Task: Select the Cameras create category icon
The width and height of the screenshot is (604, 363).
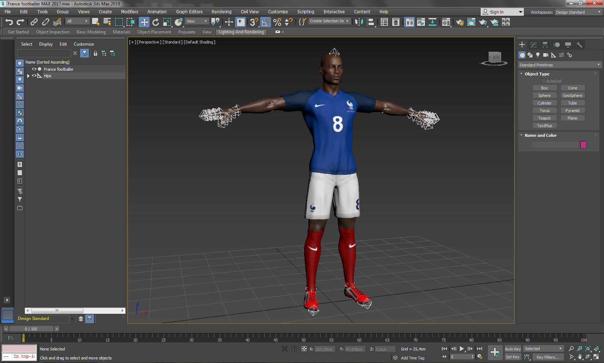Action: 546,55
